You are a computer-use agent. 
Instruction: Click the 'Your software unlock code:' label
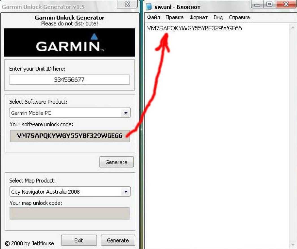click(x=41, y=124)
